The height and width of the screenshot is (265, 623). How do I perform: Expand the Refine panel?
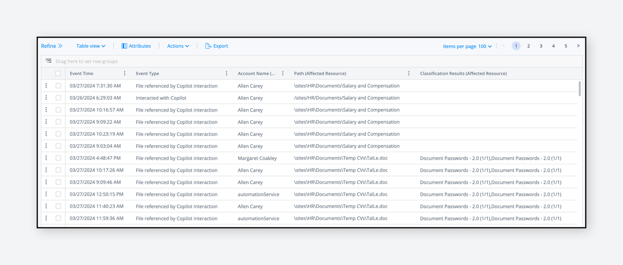pos(52,46)
